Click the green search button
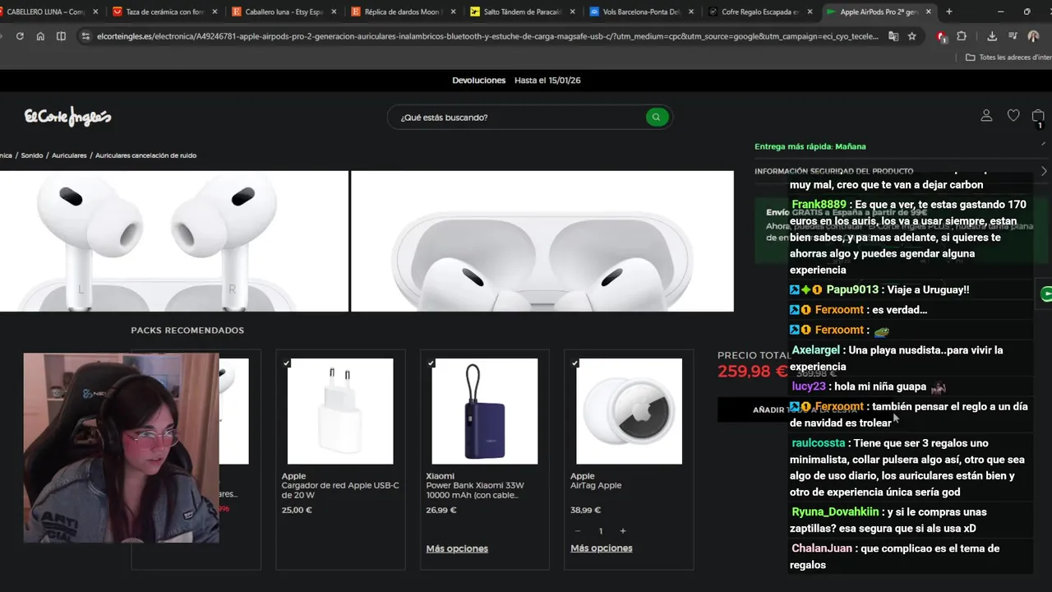 (x=656, y=117)
